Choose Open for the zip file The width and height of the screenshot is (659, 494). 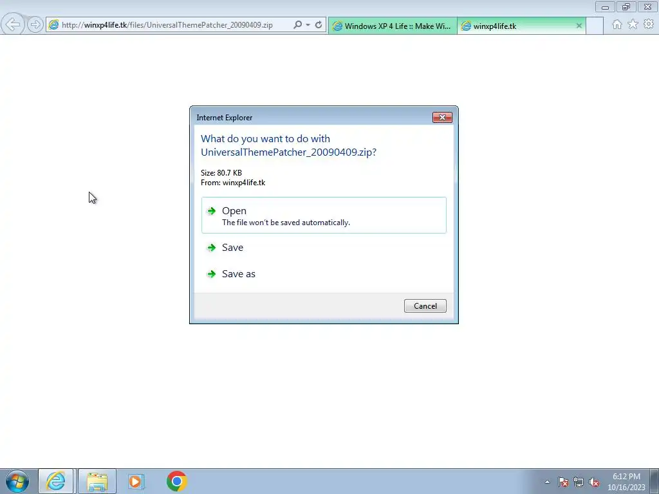pyautogui.click(x=324, y=215)
